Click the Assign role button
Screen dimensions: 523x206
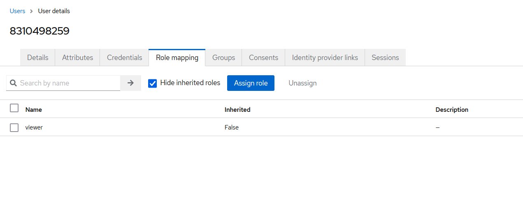click(x=251, y=83)
